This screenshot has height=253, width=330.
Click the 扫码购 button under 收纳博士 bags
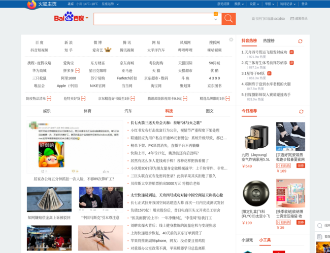click(x=283, y=222)
